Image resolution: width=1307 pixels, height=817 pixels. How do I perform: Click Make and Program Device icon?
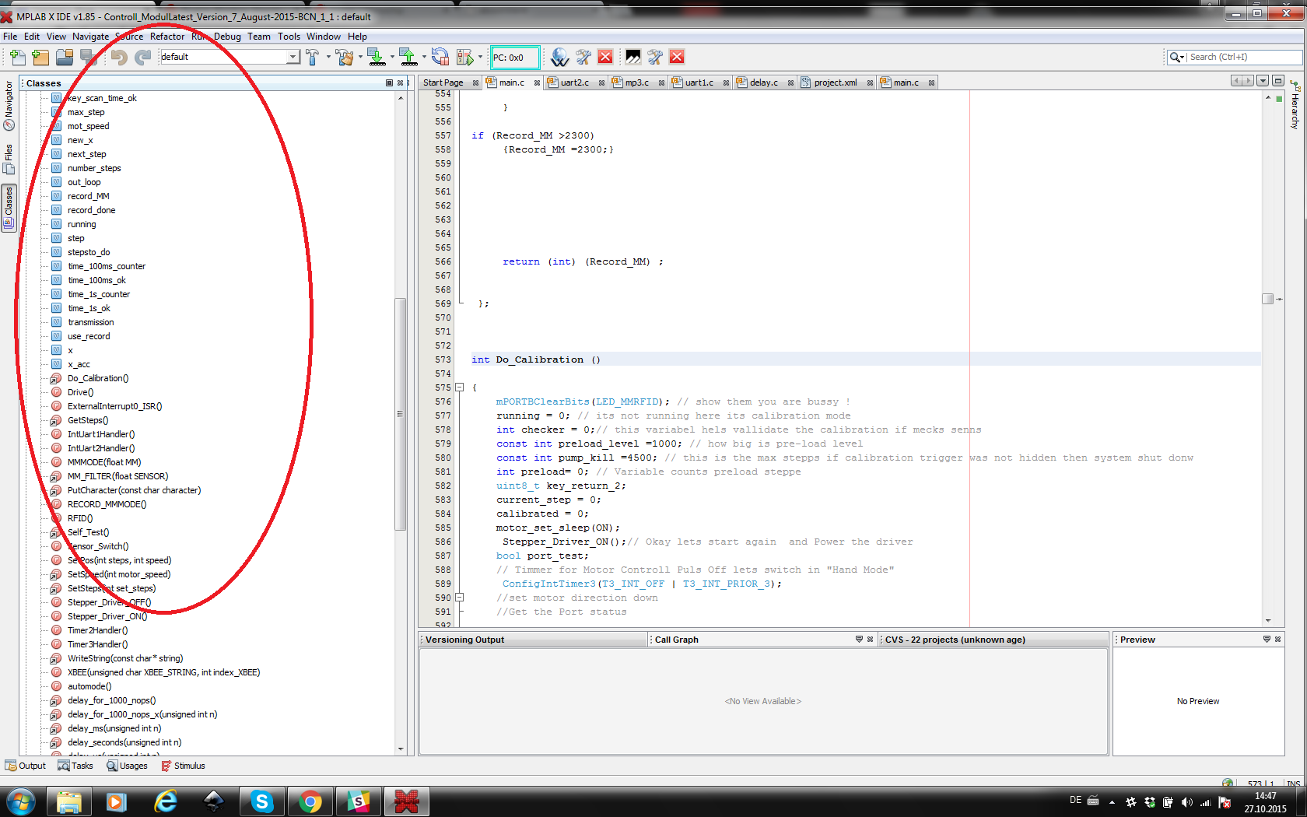(x=377, y=57)
